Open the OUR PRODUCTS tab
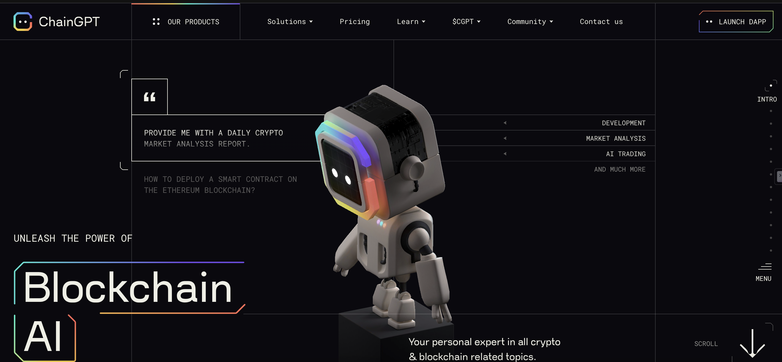 coord(185,22)
